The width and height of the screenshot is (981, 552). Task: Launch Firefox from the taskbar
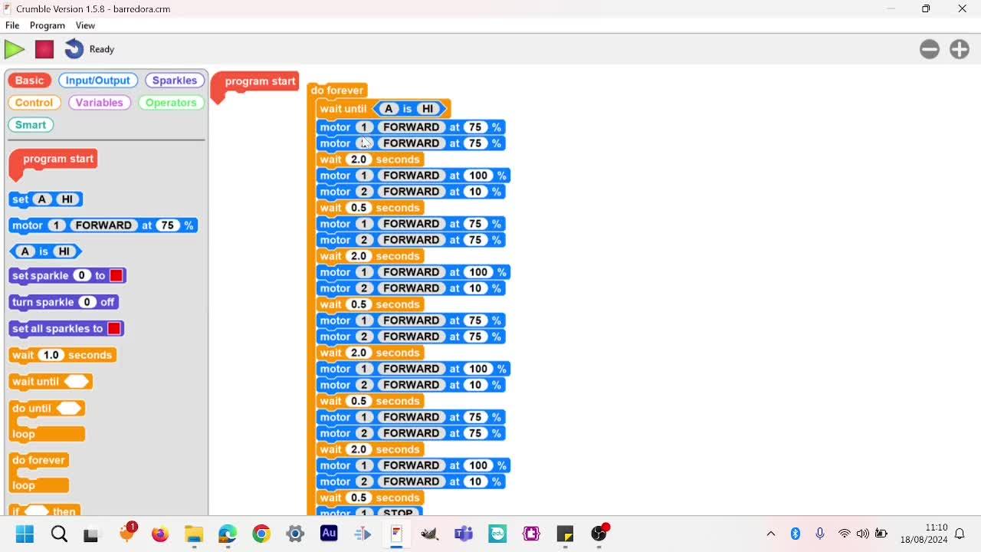(x=160, y=534)
